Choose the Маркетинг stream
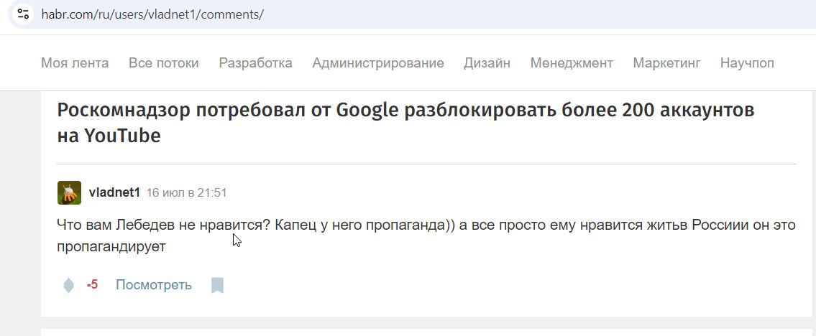Screen dimensions: 816x336 pyautogui.click(x=666, y=63)
